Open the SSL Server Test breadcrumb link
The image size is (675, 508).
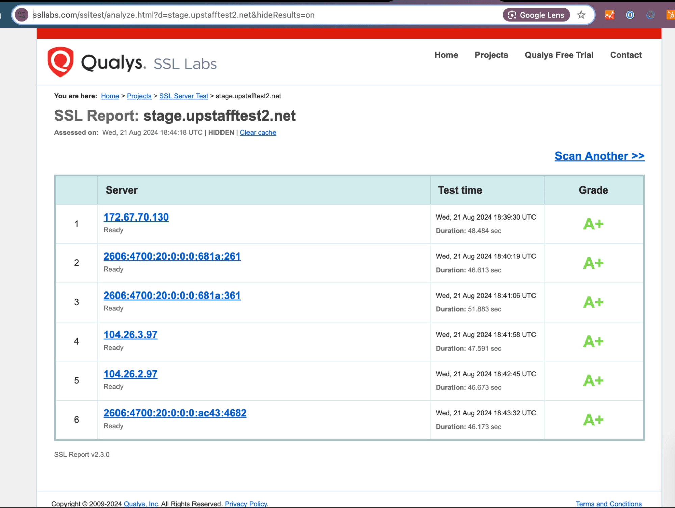183,96
